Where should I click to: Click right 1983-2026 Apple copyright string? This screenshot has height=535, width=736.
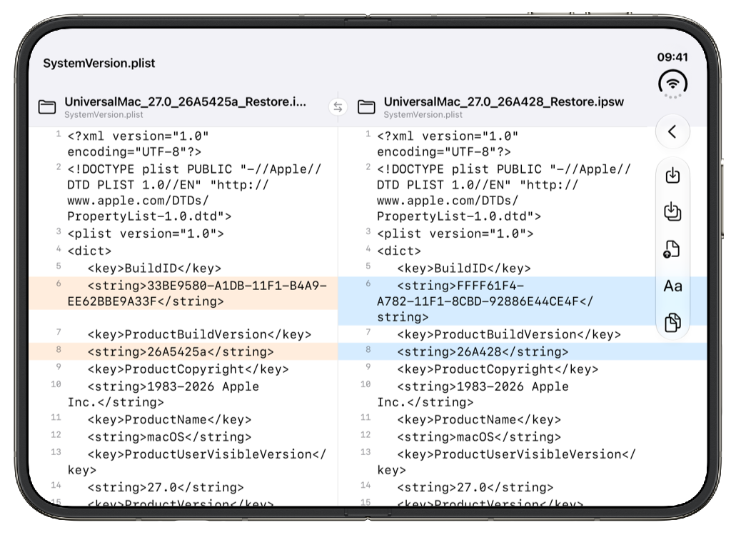tap(473, 394)
